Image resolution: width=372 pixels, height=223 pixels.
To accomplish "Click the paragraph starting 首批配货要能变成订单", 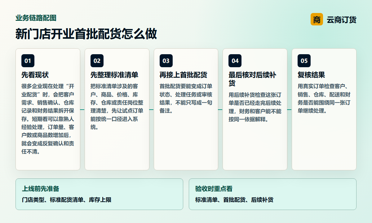I will tap(186, 98).
